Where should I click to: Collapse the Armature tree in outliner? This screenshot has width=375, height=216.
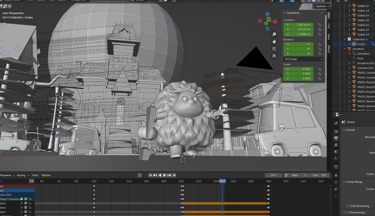coord(345,49)
